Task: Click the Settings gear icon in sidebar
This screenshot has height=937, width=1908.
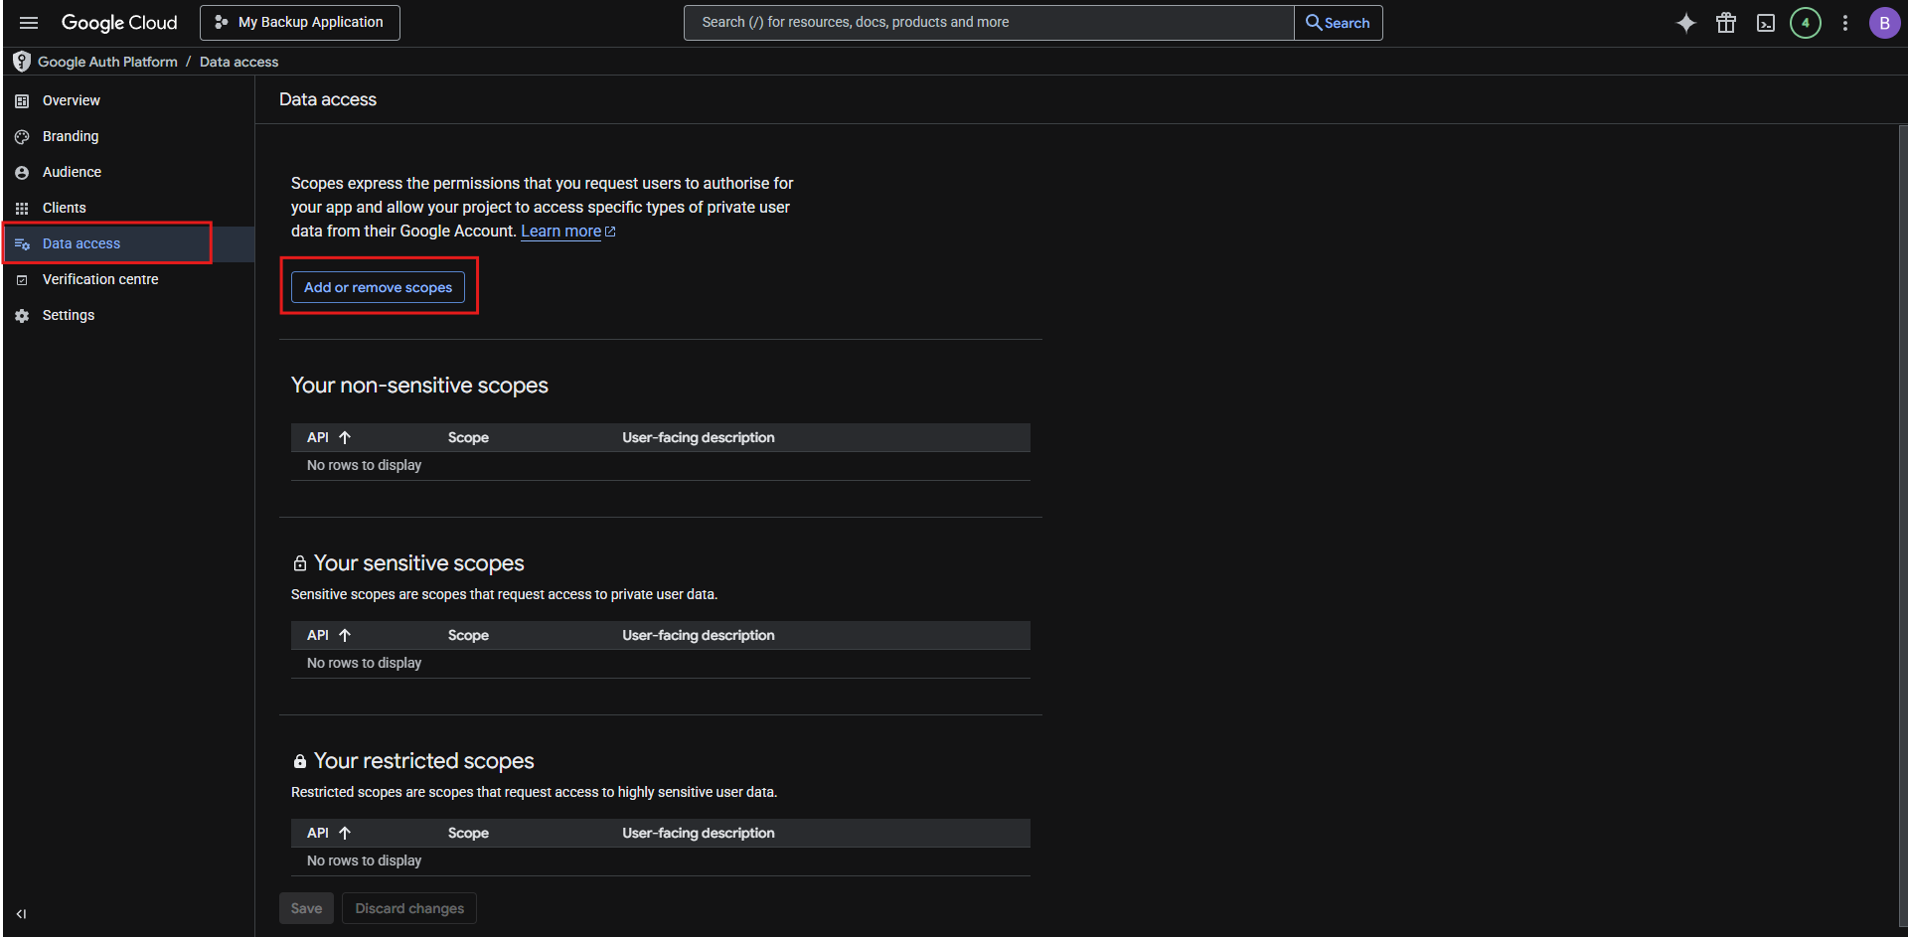Action: point(22,316)
